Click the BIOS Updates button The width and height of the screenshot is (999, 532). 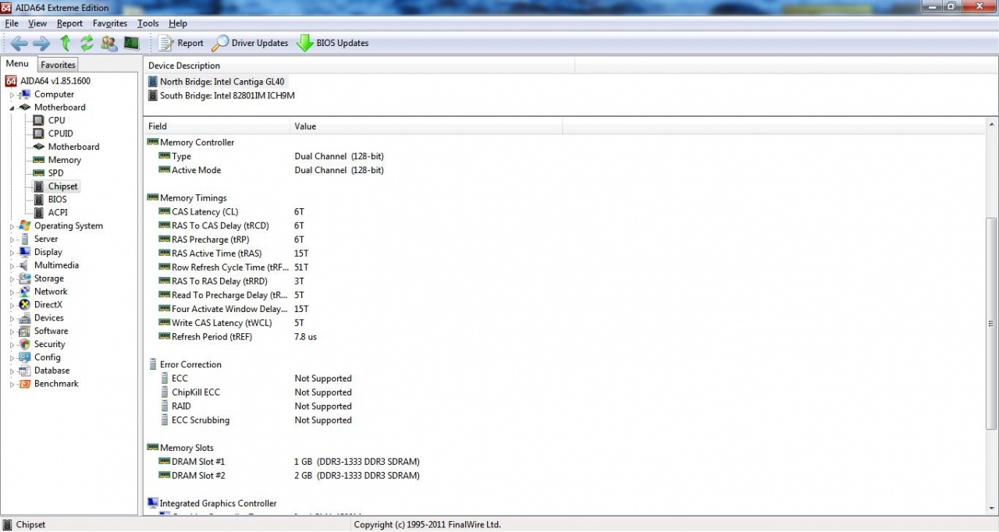(x=332, y=44)
